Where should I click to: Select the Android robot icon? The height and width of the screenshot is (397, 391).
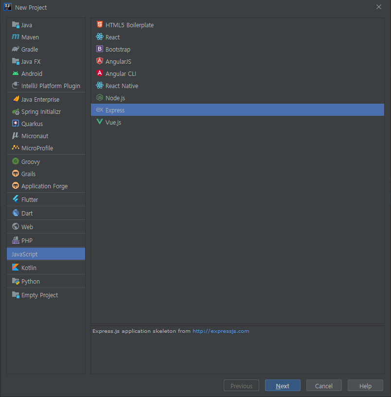click(16, 73)
